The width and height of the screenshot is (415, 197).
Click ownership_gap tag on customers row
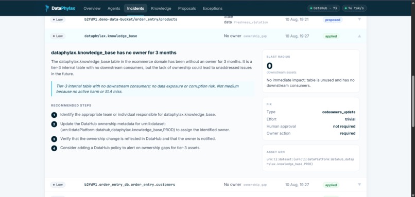point(255,185)
